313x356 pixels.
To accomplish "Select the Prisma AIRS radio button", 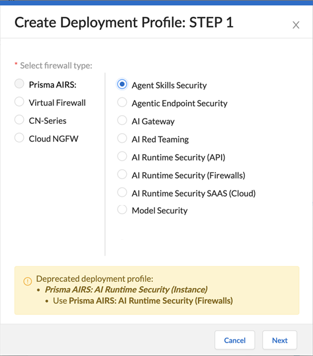I will pyautogui.click(x=19, y=83).
